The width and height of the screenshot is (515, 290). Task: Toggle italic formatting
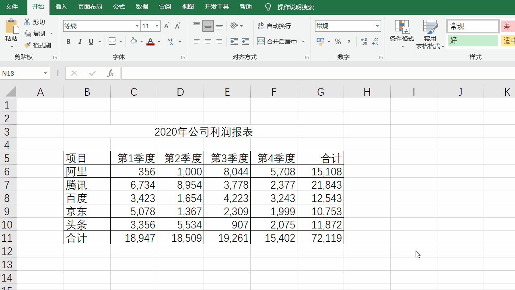tap(80, 41)
